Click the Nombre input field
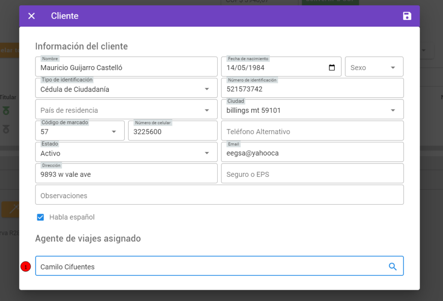The image size is (443, 301). click(x=126, y=67)
